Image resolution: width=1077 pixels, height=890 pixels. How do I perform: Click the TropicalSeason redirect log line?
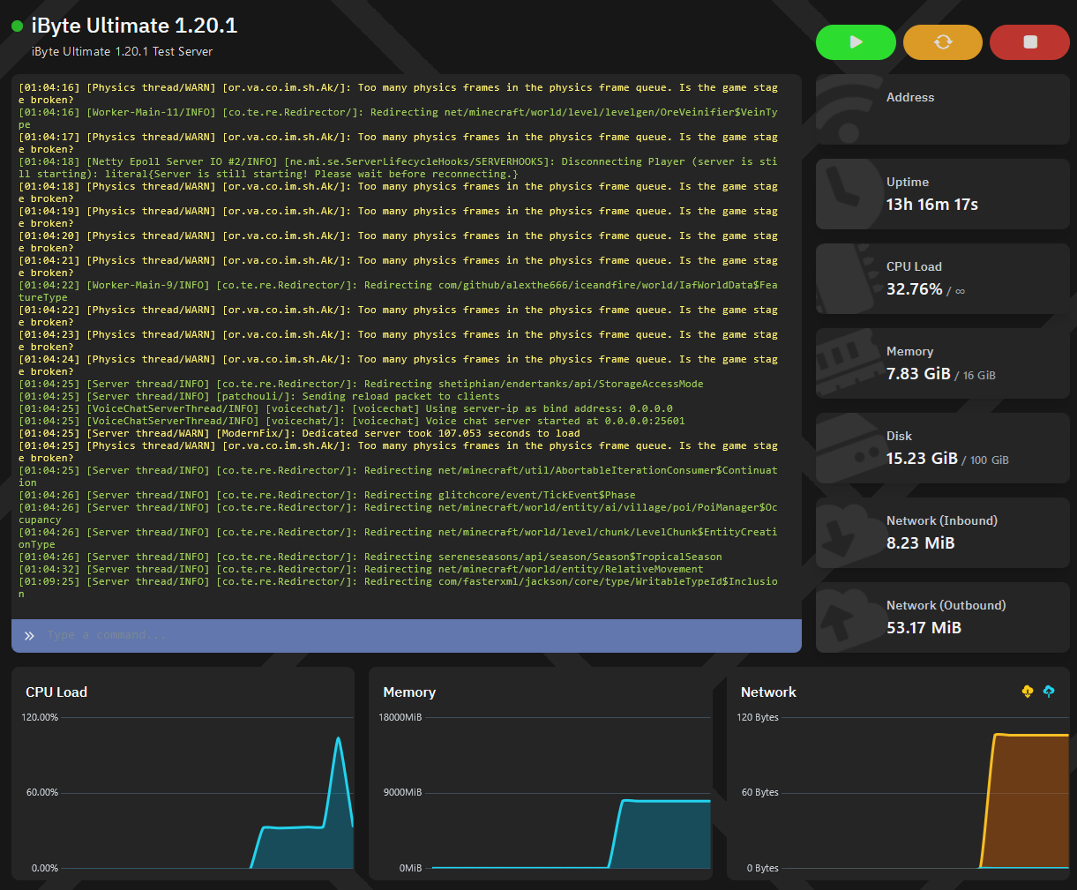370,557
